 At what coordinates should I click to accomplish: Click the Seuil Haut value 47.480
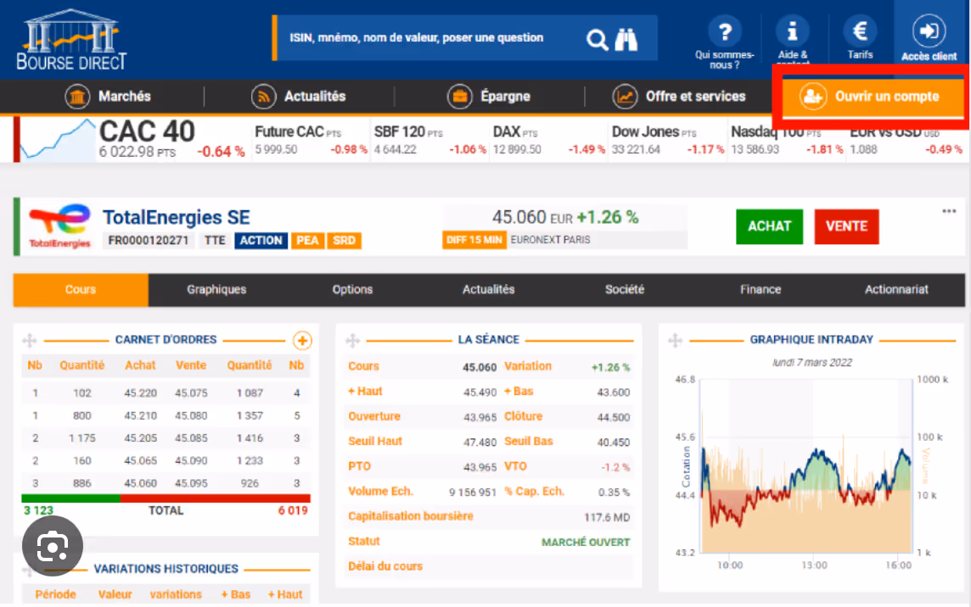pyautogui.click(x=480, y=443)
